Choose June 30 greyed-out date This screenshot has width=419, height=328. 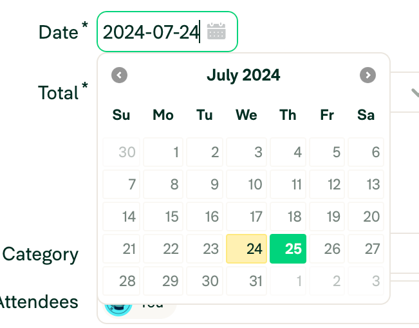pos(122,153)
